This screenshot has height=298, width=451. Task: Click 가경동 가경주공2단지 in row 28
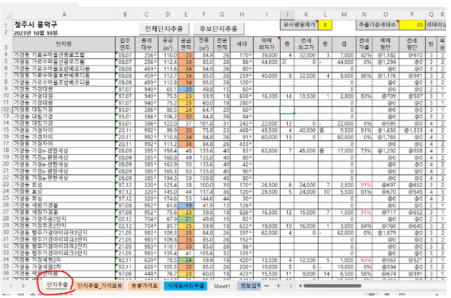coord(64,219)
